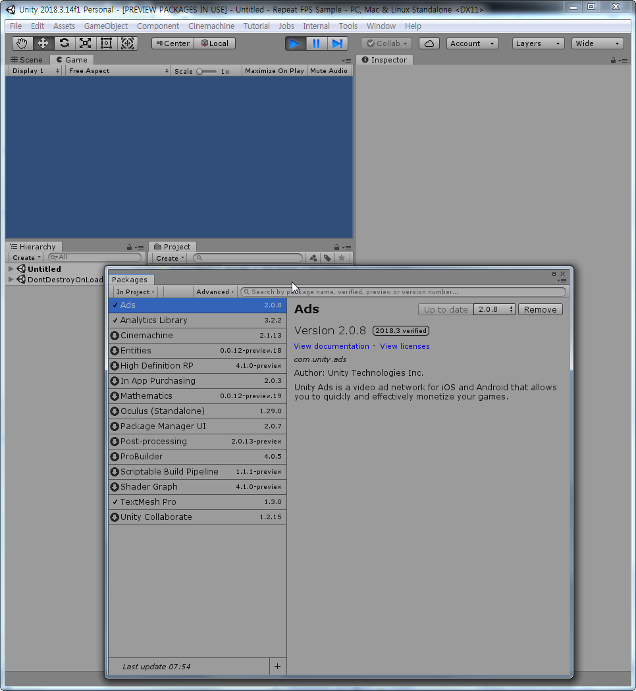This screenshot has height=691, width=636.
Task: Open the Layers dropdown
Action: point(538,43)
